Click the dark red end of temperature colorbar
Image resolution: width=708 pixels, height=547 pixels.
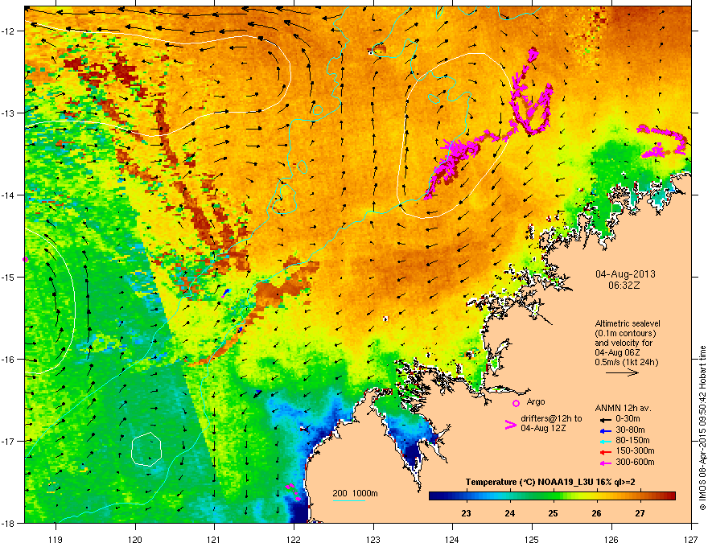(x=669, y=496)
